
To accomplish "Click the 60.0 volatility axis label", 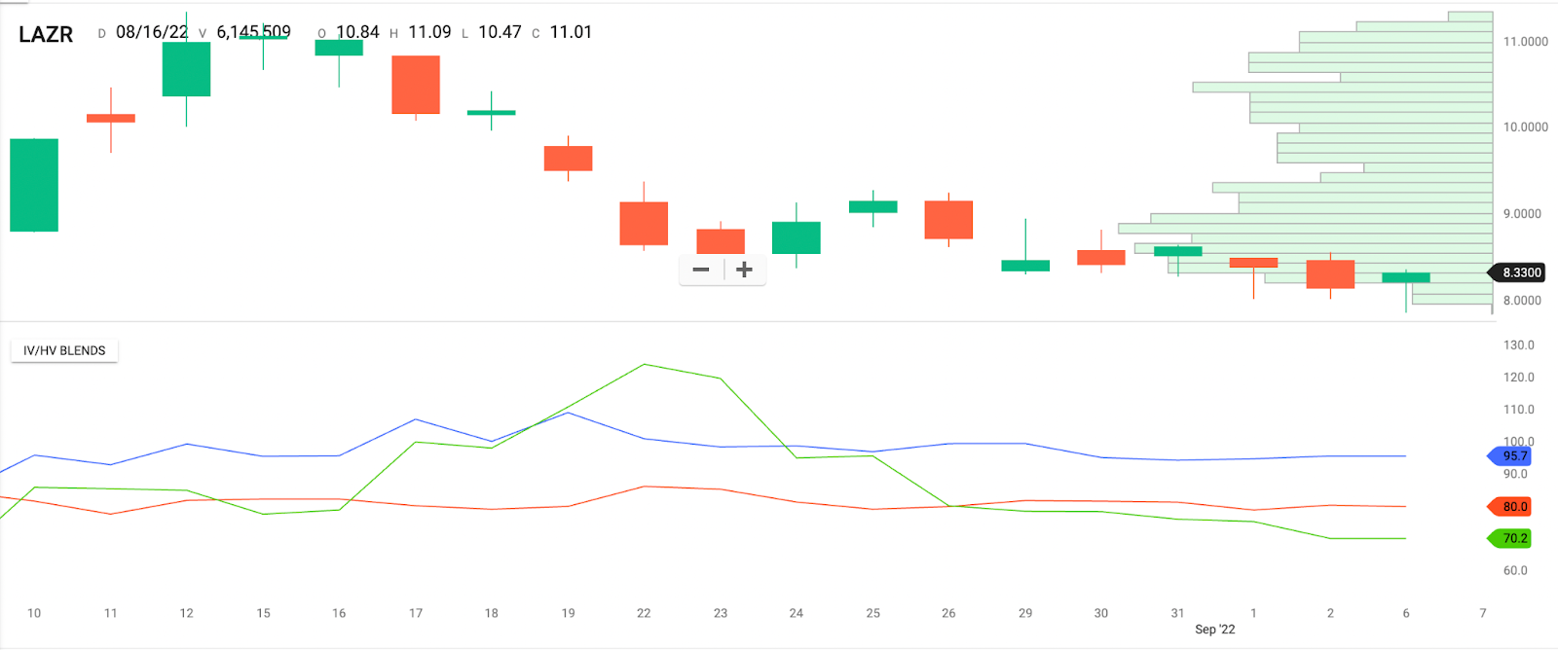I will click(x=1516, y=571).
